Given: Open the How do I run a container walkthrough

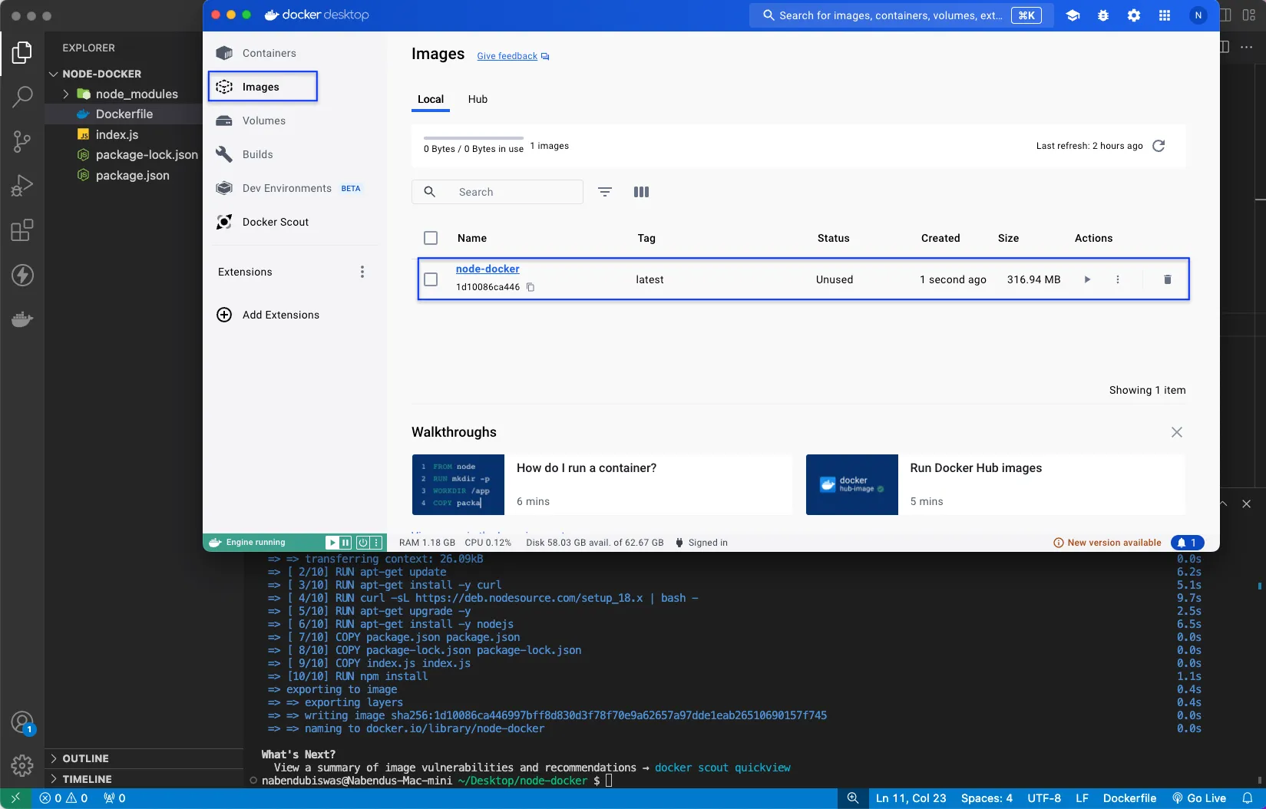Looking at the screenshot, I should point(602,484).
